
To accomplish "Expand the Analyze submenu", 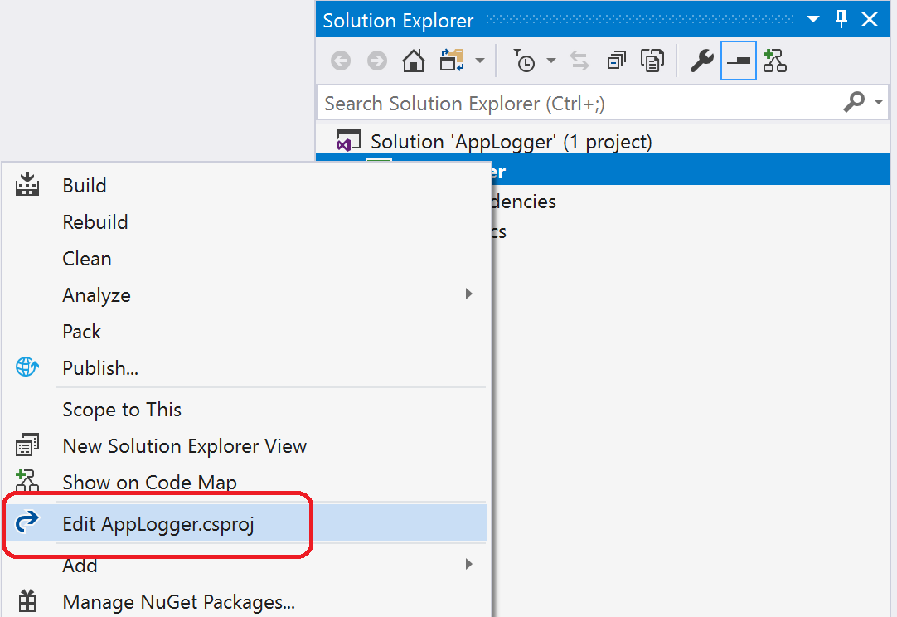I will pos(96,294).
